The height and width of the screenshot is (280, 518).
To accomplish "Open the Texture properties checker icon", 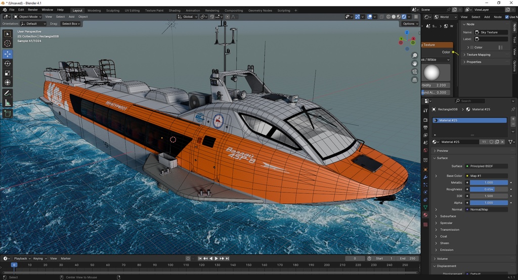I will [x=425, y=225].
